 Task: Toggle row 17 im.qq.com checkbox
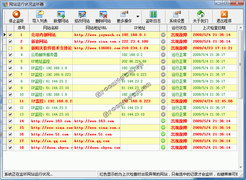tap(10, 141)
